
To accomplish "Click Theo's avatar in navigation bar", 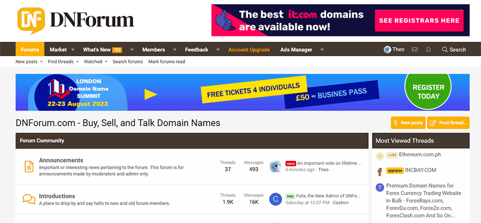I will pos(387,49).
